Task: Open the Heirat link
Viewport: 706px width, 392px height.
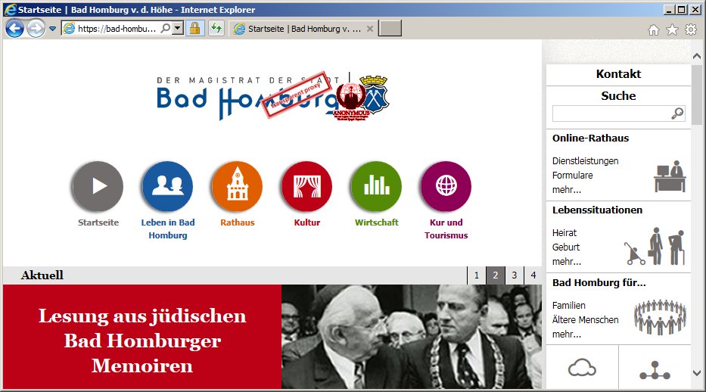Action: click(x=564, y=232)
